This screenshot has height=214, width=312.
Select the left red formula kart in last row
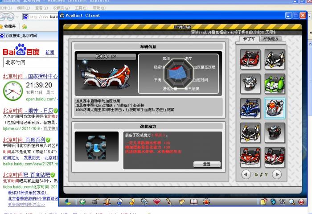pos(250,157)
